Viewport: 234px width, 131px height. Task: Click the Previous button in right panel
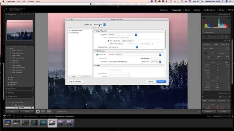tap(209, 112)
